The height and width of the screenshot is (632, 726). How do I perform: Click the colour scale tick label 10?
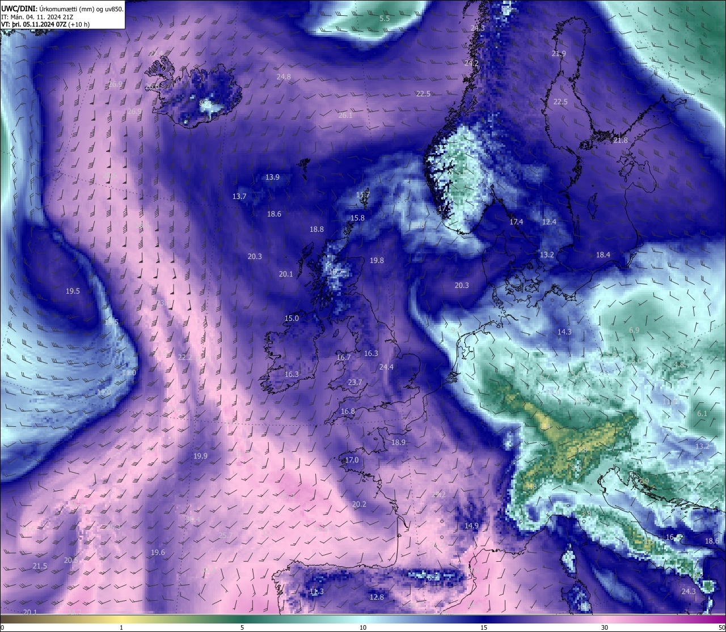pyautogui.click(x=363, y=627)
